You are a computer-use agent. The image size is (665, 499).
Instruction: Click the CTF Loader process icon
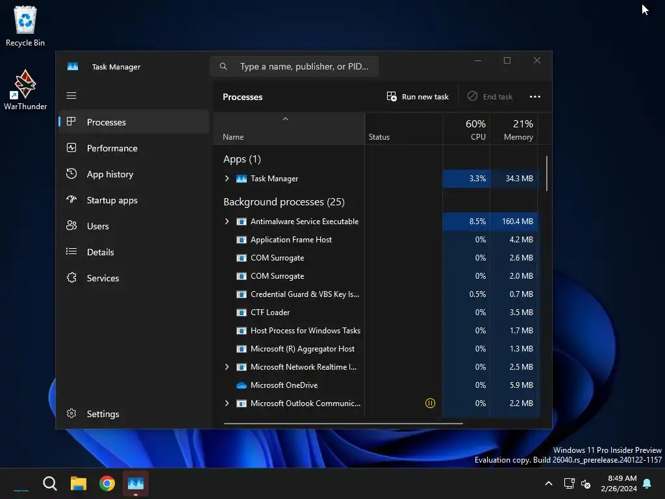pyautogui.click(x=242, y=313)
